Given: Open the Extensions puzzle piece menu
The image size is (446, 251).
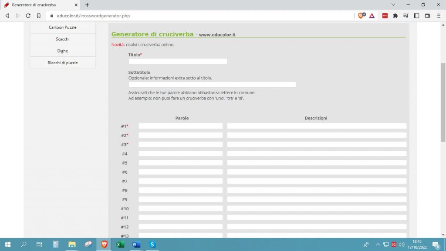Looking at the screenshot, I should (x=395, y=16).
